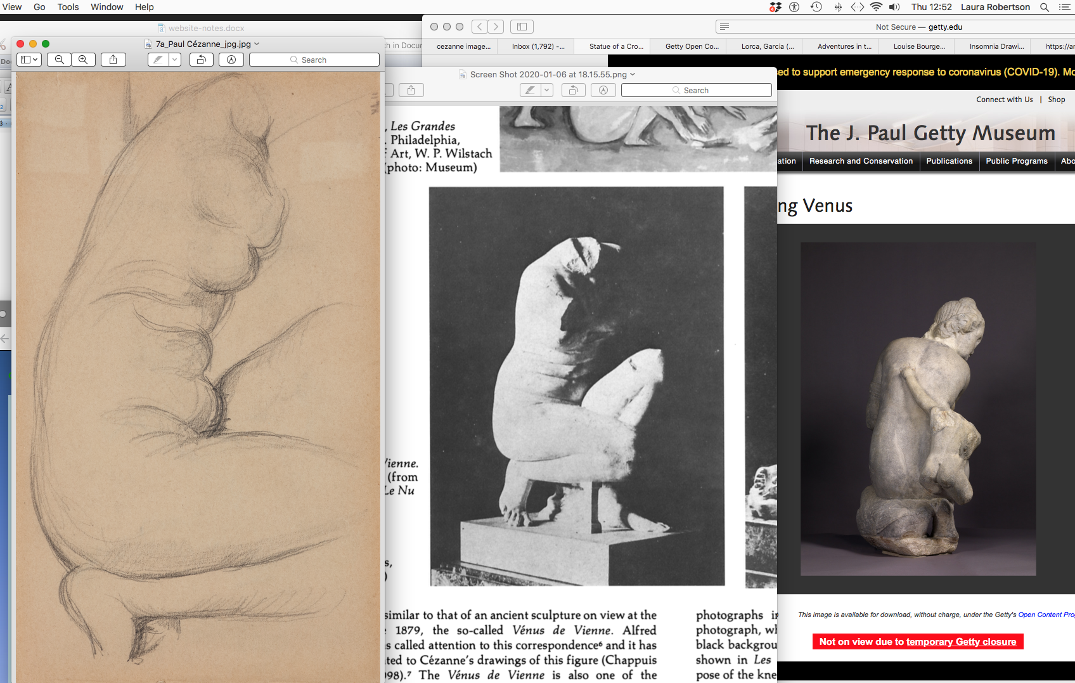Click temporary Getty closure link
1075x683 pixels.
click(x=961, y=642)
